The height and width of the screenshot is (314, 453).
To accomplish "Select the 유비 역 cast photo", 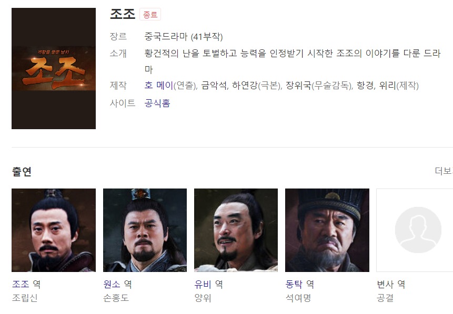I will point(236,230).
